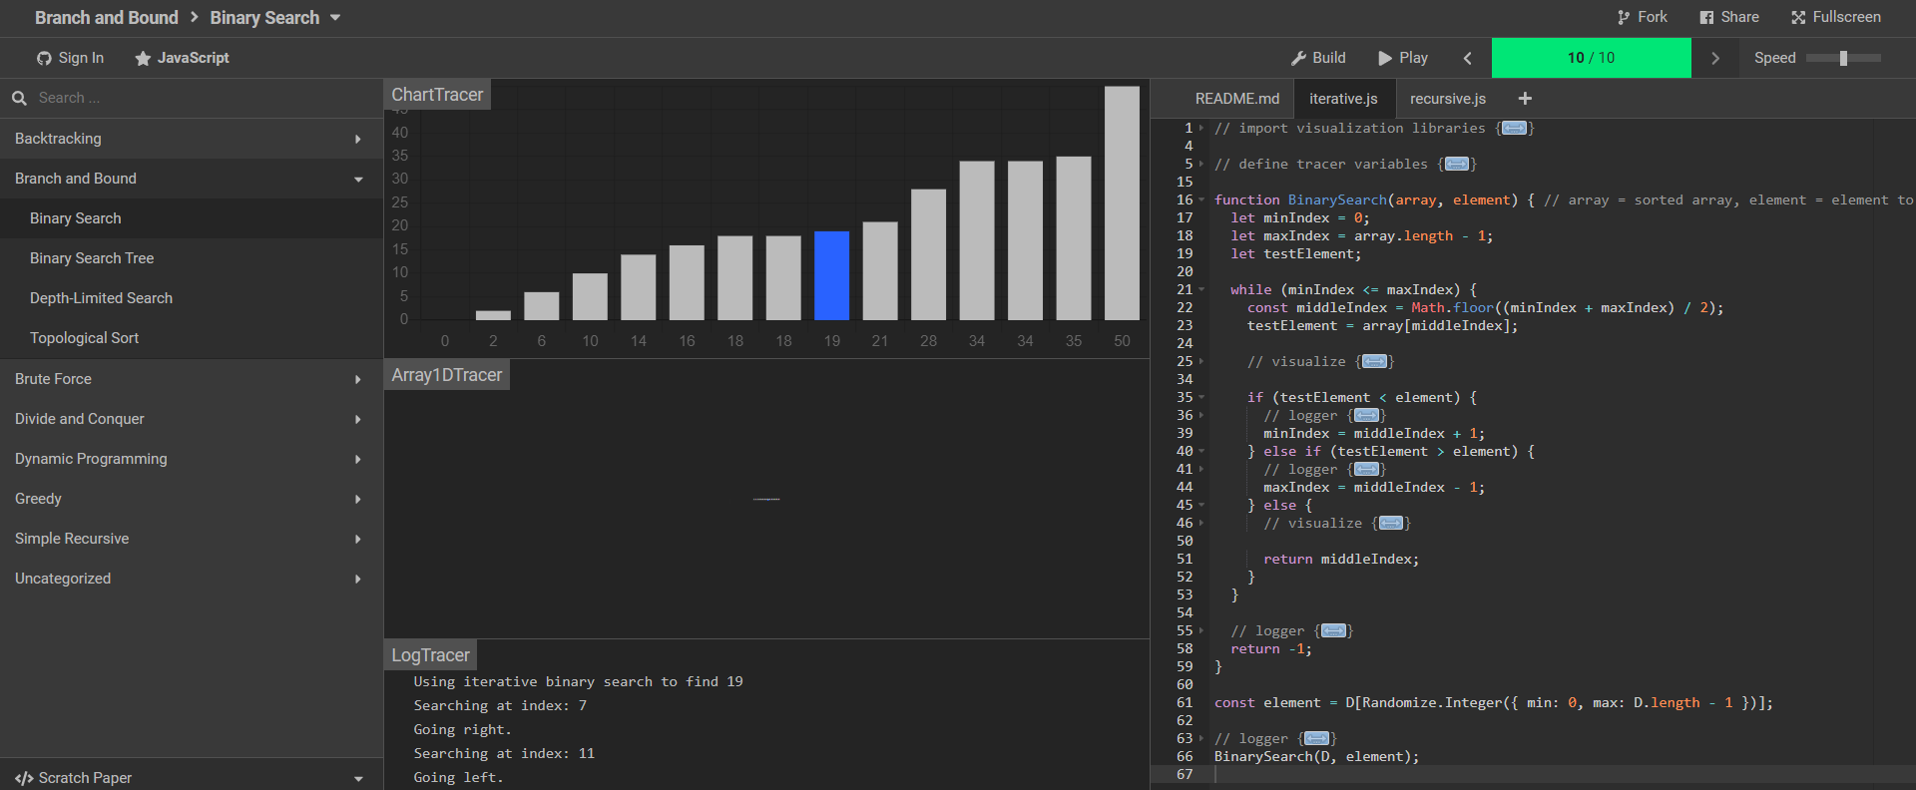Click the Share button
Image resolution: width=1916 pixels, height=790 pixels.
click(x=1729, y=17)
